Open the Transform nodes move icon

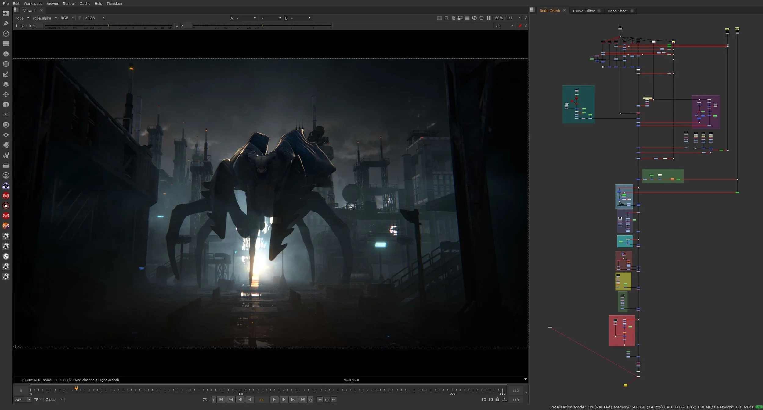[x=6, y=94]
